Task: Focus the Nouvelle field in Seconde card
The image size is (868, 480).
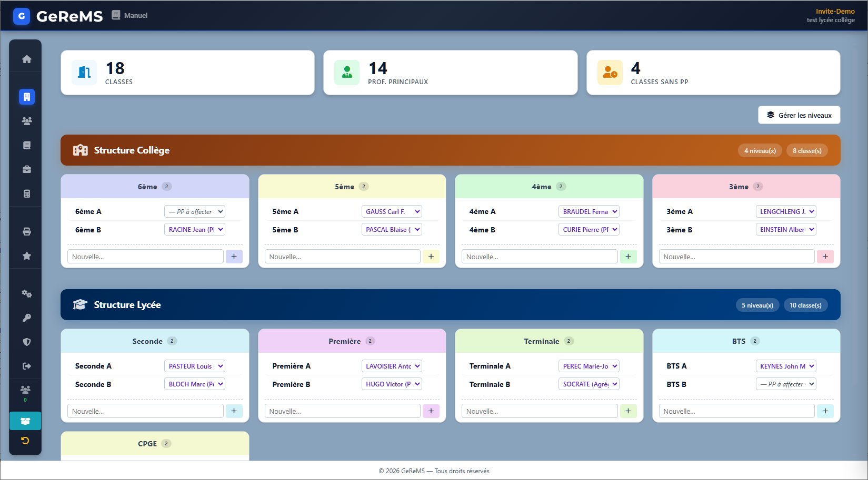Action: 145,411
